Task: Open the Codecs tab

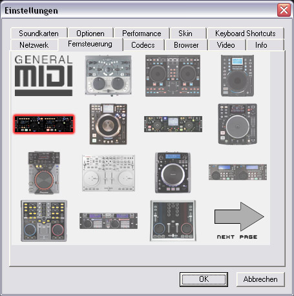Action: [x=143, y=45]
